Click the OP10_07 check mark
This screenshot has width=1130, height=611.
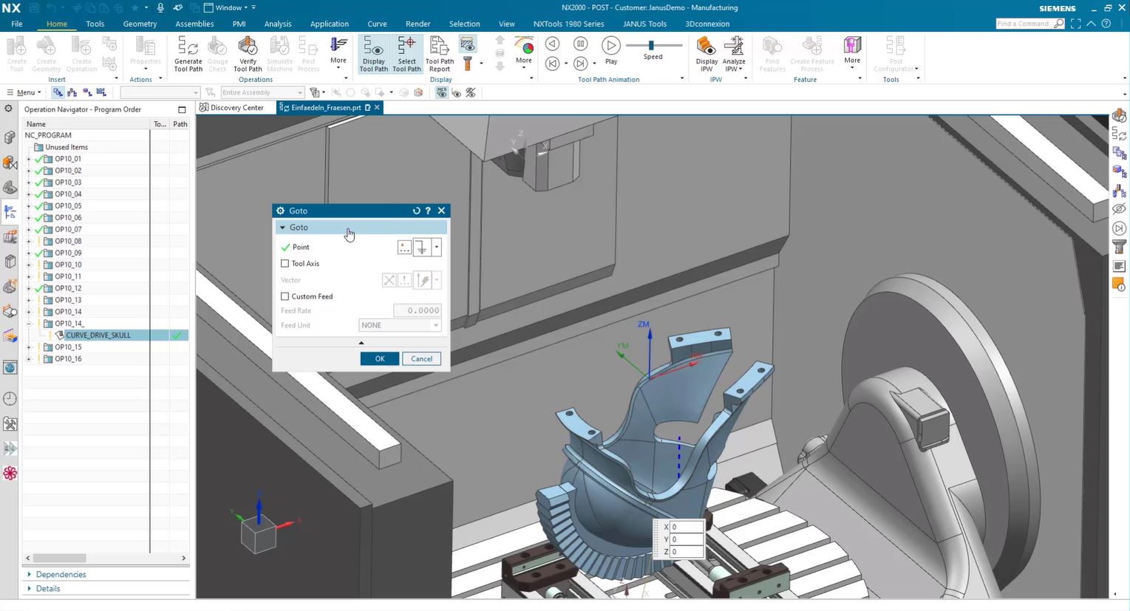(39, 230)
